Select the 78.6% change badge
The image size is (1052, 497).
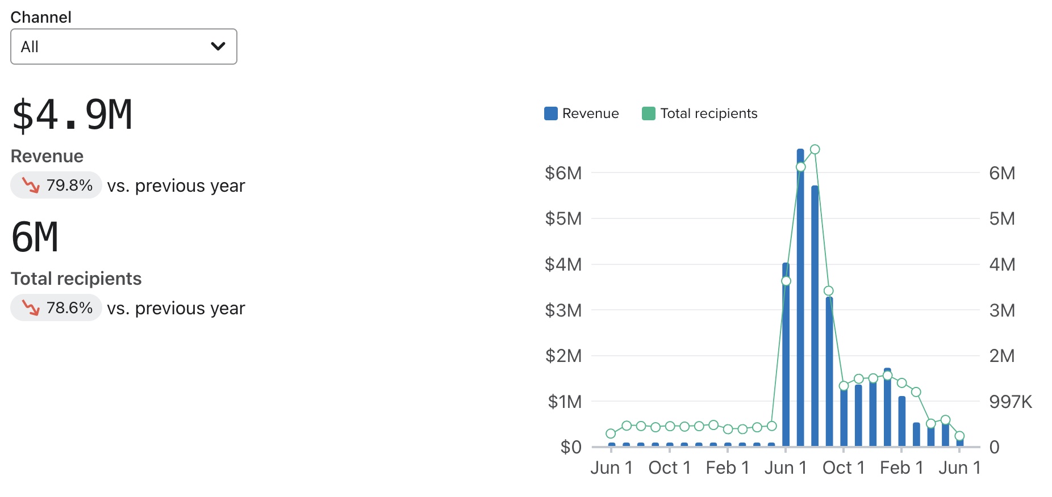click(x=56, y=308)
